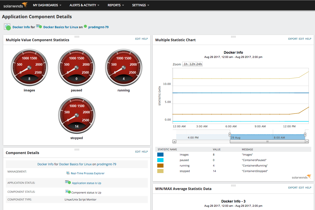Expand the Alerts & Activity menu
Screen dimensions: 315x210
[x=84, y=5]
